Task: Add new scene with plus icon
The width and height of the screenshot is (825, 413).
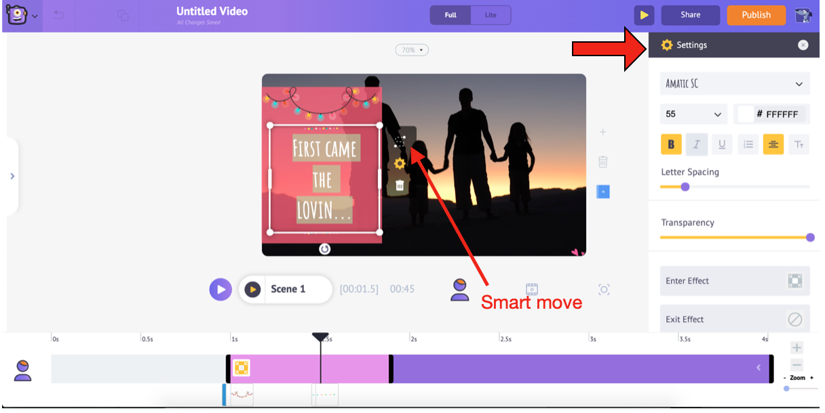Action: point(602,132)
